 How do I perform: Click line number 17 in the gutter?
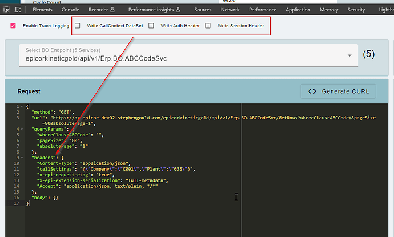(17, 203)
